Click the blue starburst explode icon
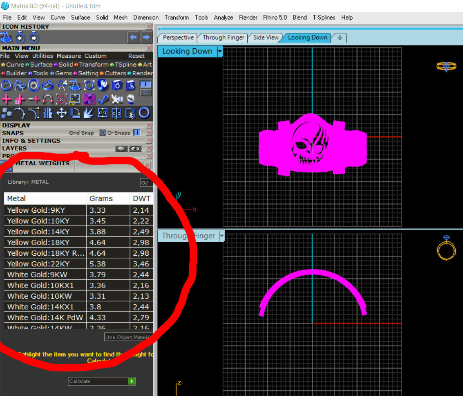The image size is (463, 396). [89, 113]
